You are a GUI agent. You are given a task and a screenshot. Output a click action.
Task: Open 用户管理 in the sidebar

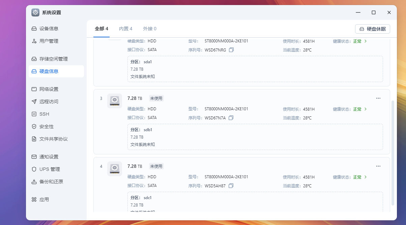56,41
